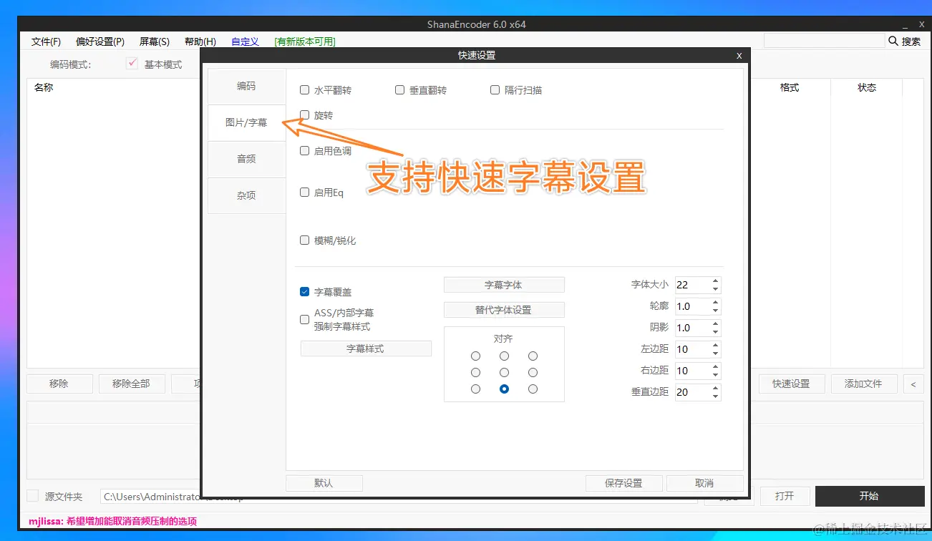932x541 pixels.
Task: Check the 模糊/锐化 option
Action: pyautogui.click(x=305, y=240)
